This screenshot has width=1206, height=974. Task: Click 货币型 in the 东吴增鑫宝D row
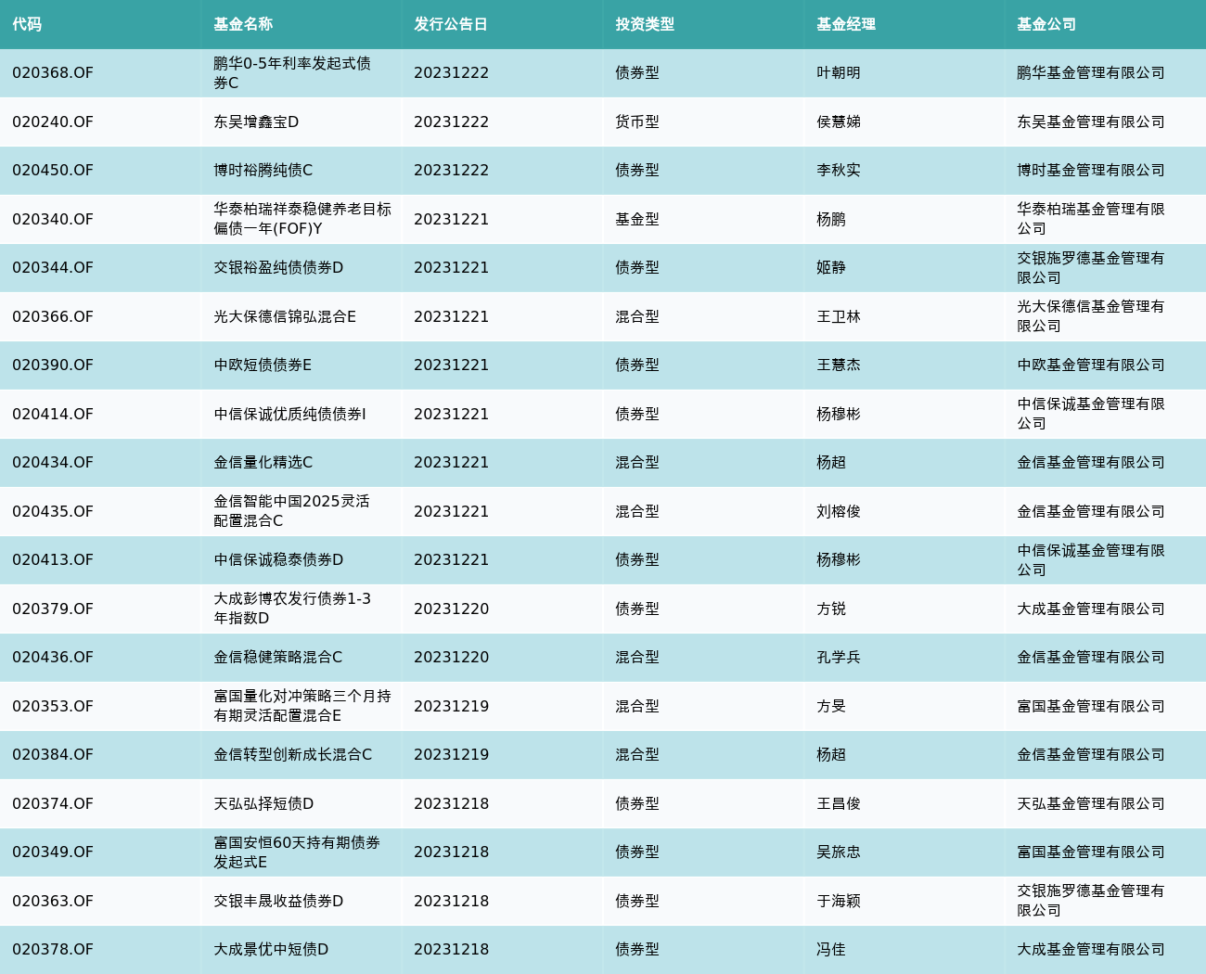(x=637, y=122)
